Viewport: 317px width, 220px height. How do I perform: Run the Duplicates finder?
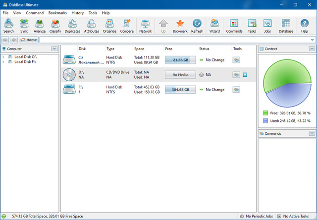[x=72, y=26]
